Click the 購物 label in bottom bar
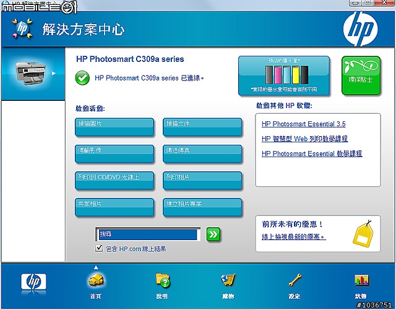Screen dimensions: 396x310 pyautogui.click(x=228, y=296)
